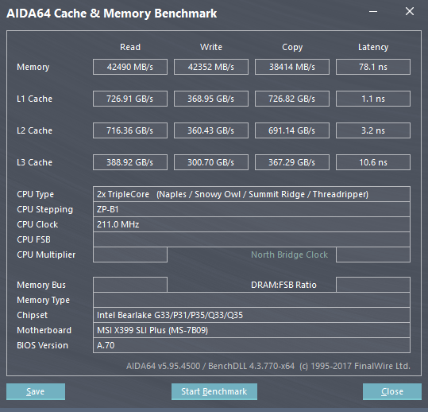The width and height of the screenshot is (428, 412).
Task: Select Memory Read value 42490 MB/s
Action: point(130,67)
